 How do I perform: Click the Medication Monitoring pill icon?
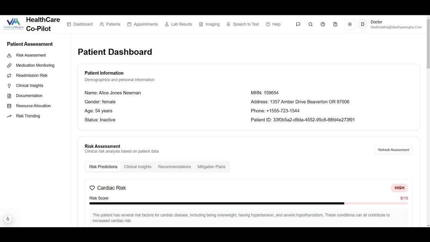9,65
